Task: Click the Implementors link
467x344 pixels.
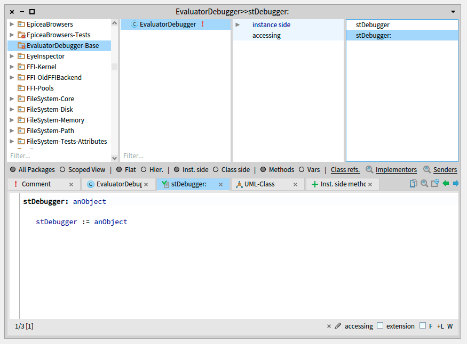Action: tap(395, 170)
